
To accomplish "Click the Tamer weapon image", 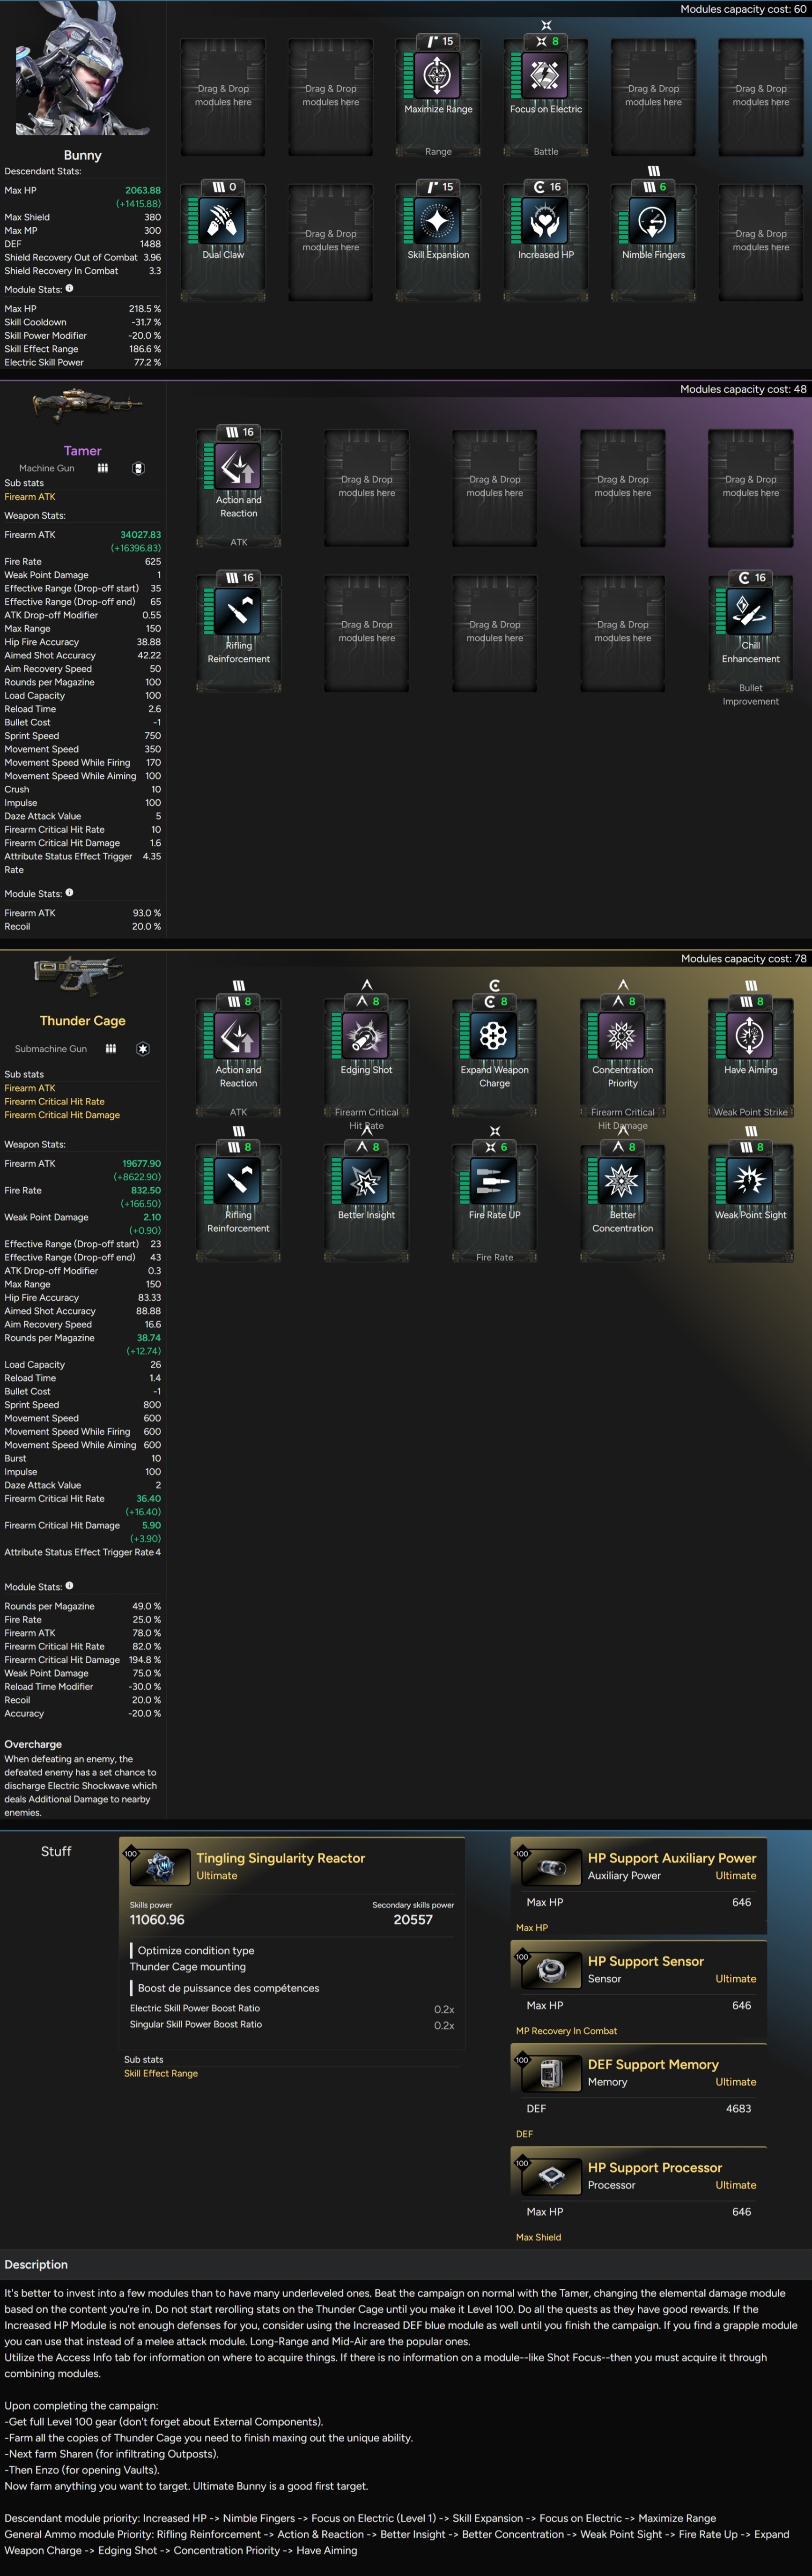I will point(87,406).
